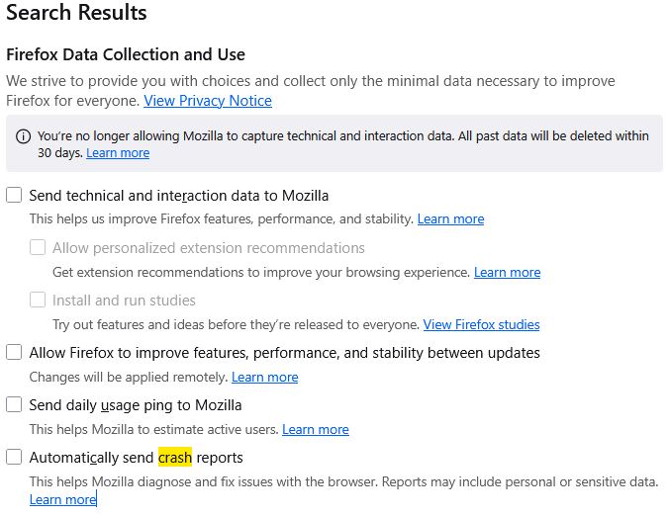Enable Send daily usage ping checkbox
The image size is (669, 517).
(14, 405)
